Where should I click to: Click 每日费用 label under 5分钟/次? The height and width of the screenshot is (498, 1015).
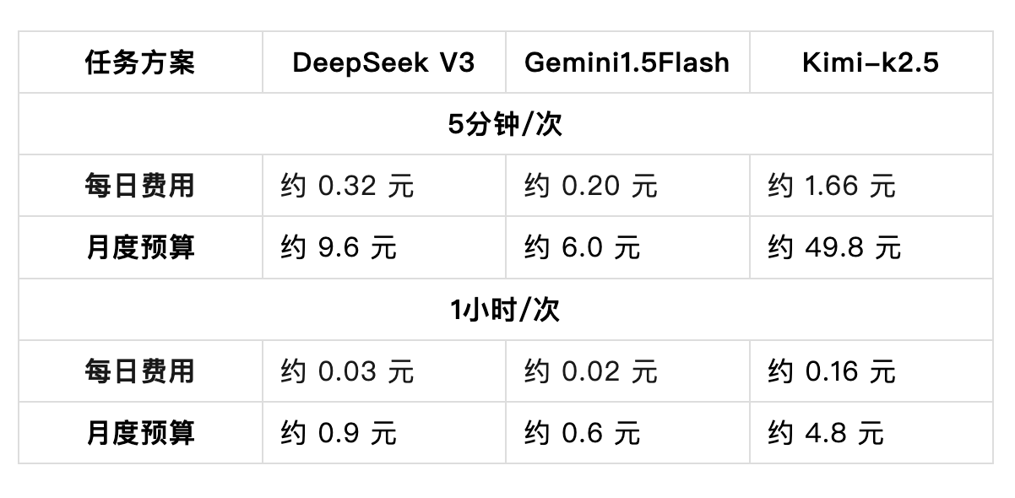click(140, 186)
